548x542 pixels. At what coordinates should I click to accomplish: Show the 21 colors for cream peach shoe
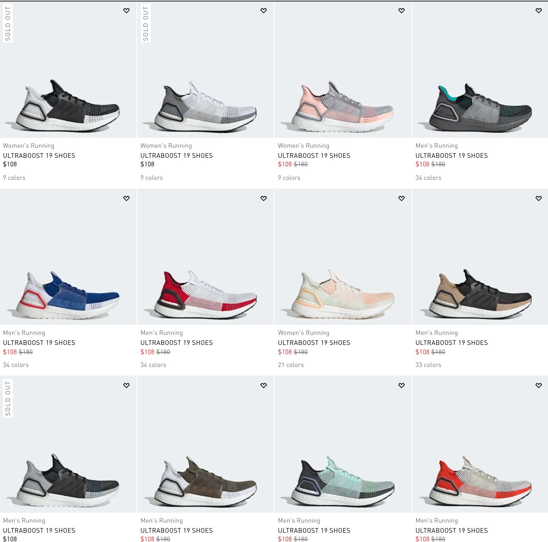click(x=291, y=365)
